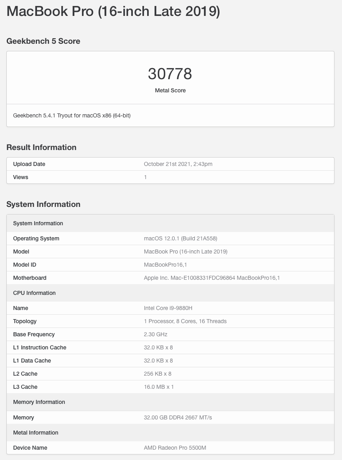Click the CPU Information header row
The image size is (342, 460).
170,293
